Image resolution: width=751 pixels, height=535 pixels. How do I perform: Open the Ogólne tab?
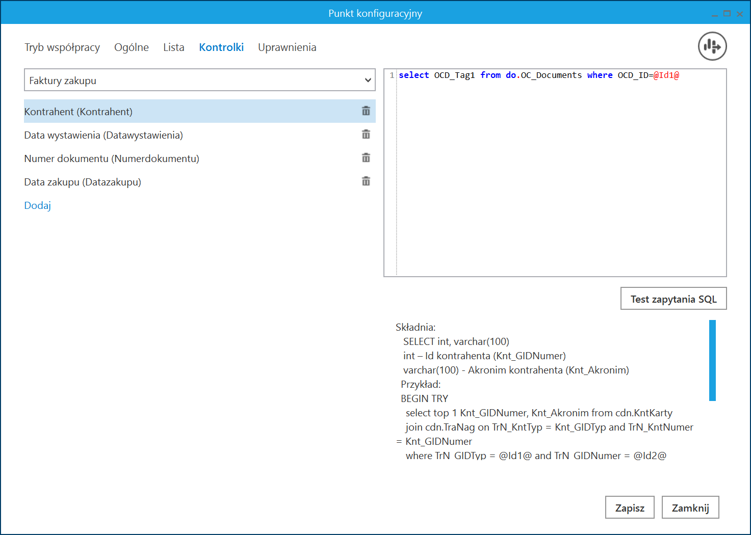tap(132, 47)
